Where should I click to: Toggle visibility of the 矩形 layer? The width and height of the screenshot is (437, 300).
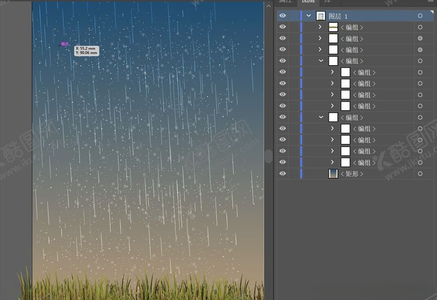pyautogui.click(x=282, y=174)
